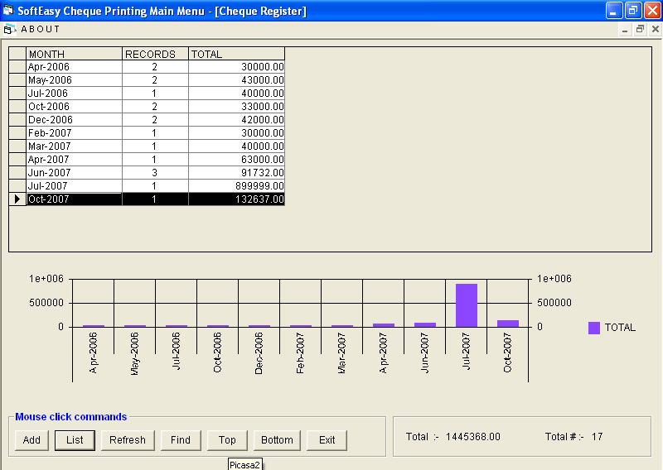The height and width of the screenshot is (470, 663).
Task: Select the Jul-2007 row
Action: (147, 186)
